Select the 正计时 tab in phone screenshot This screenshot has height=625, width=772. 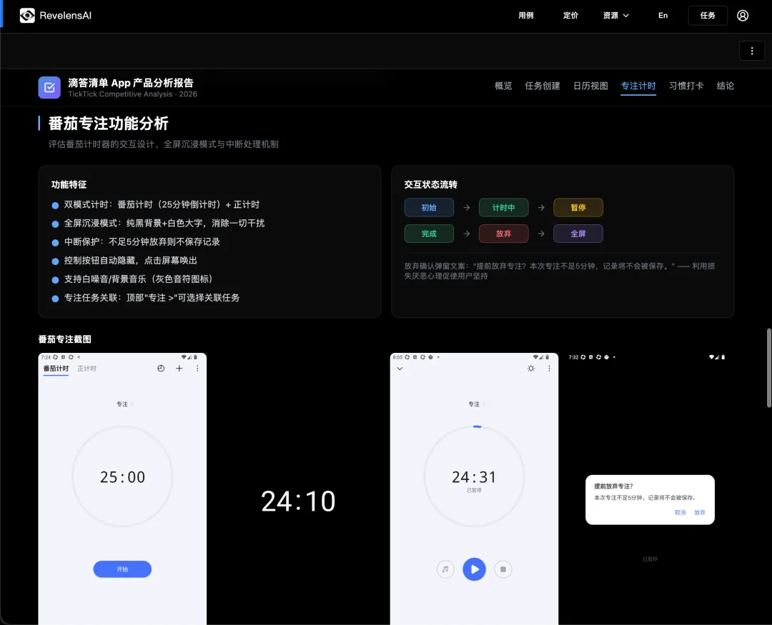click(86, 369)
